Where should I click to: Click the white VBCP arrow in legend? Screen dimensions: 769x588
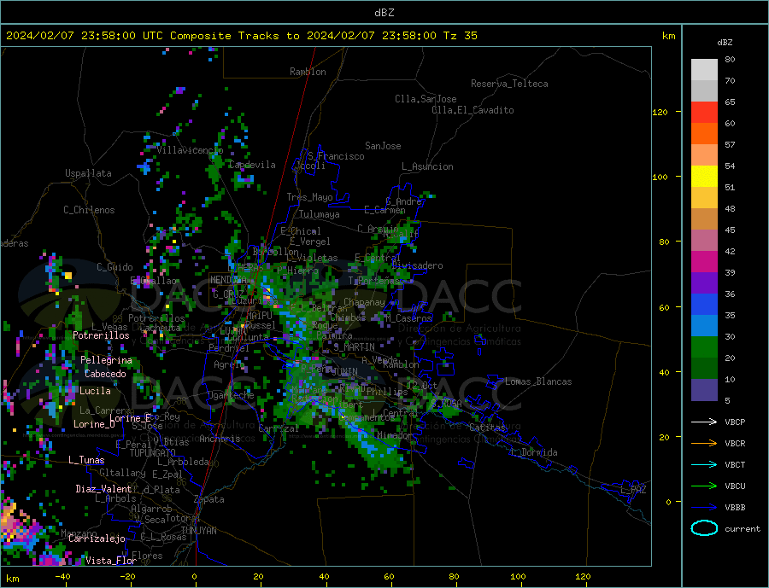click(x=704, y=422)
